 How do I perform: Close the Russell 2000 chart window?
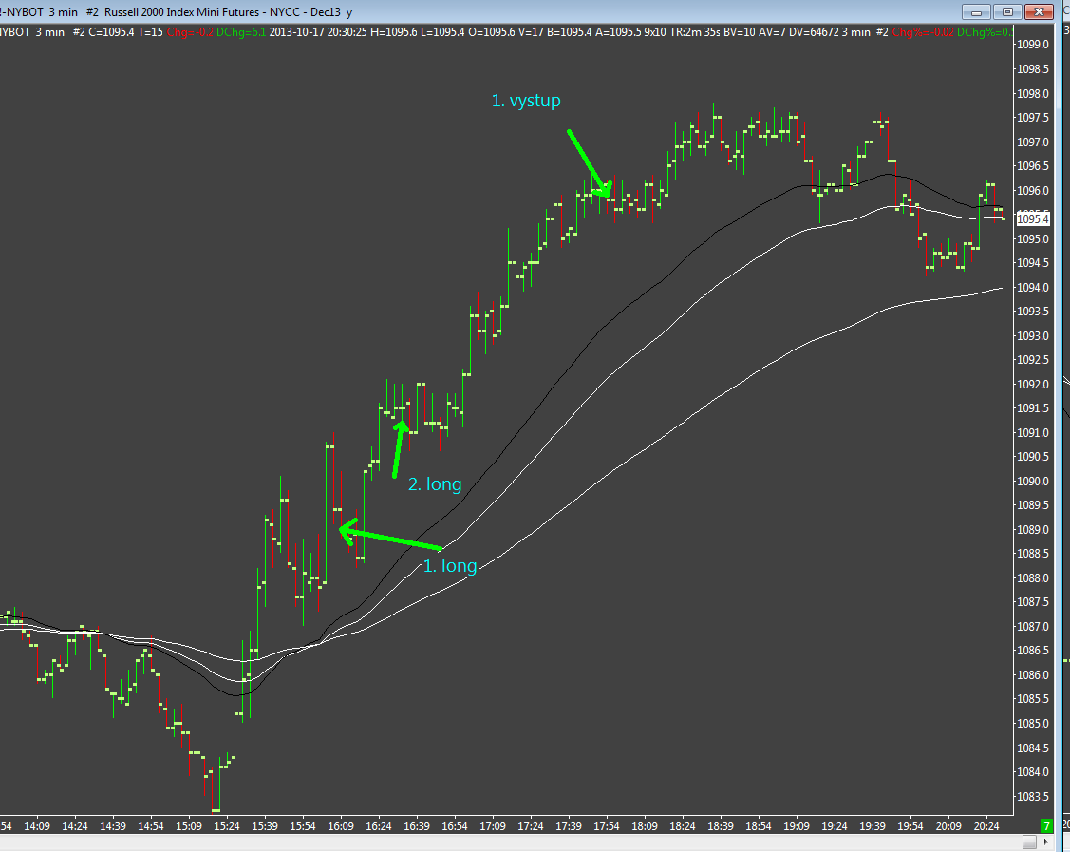point(1040,12)
